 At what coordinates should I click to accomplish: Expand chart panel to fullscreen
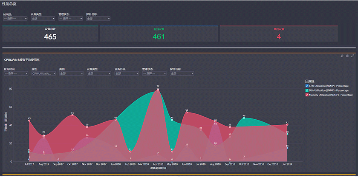(x=352, y=56)
